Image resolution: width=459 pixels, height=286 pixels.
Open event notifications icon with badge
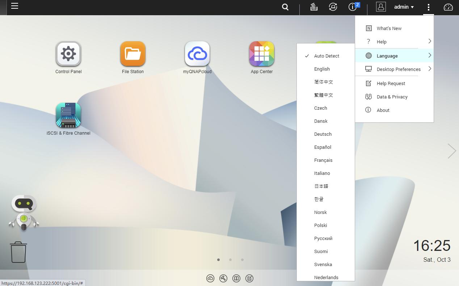tap(354, 6)
